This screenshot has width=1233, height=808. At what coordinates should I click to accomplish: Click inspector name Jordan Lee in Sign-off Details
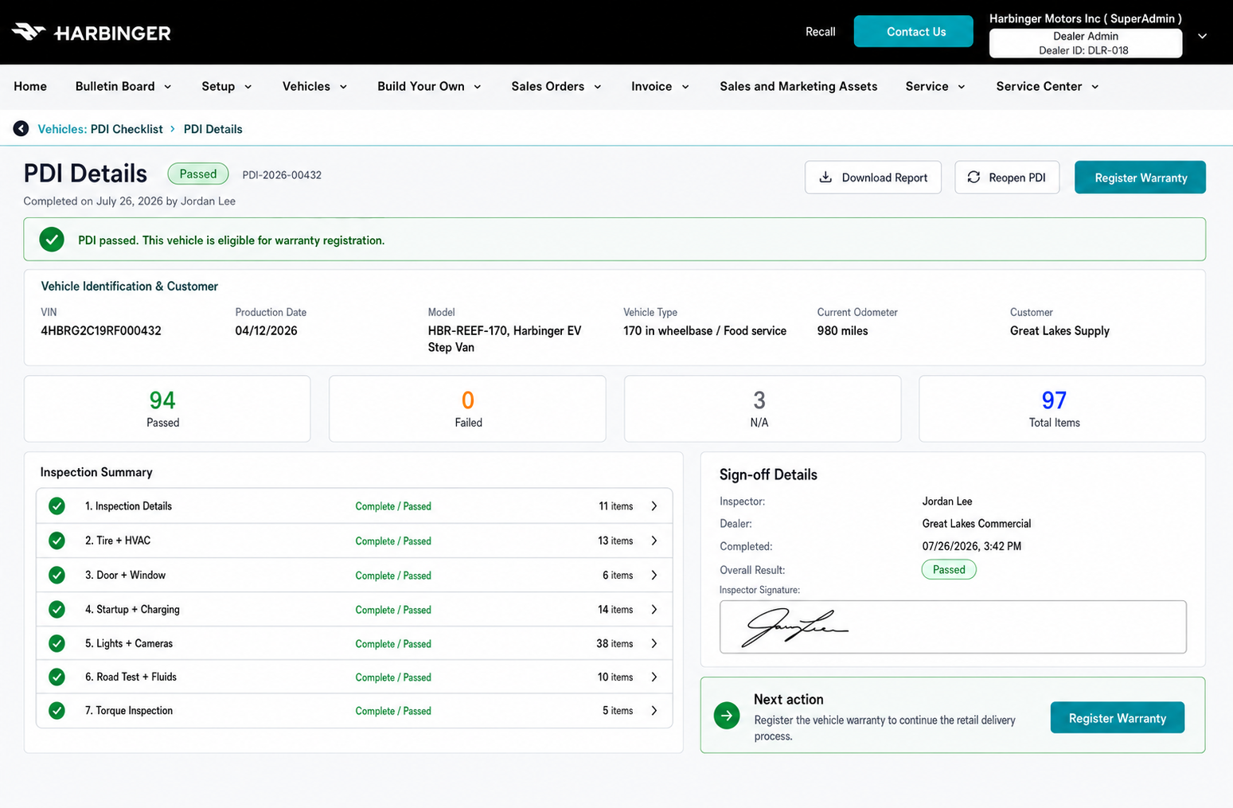coord(947,502)
